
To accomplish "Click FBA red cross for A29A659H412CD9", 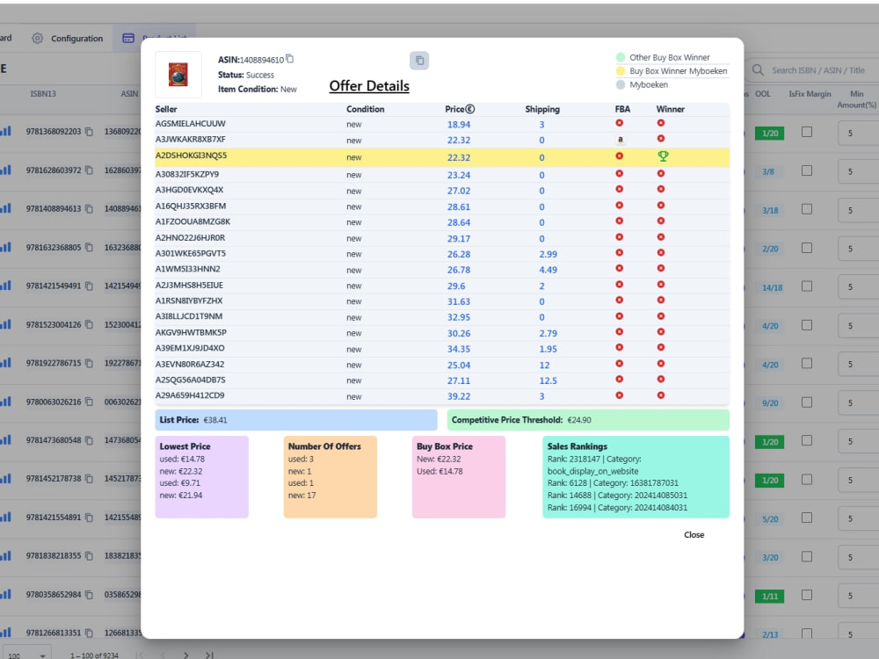I will click(620, 395).
